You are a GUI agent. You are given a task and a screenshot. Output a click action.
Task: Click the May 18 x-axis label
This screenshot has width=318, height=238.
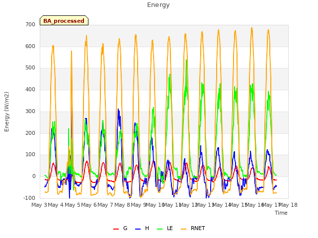[x=288, y=205]
